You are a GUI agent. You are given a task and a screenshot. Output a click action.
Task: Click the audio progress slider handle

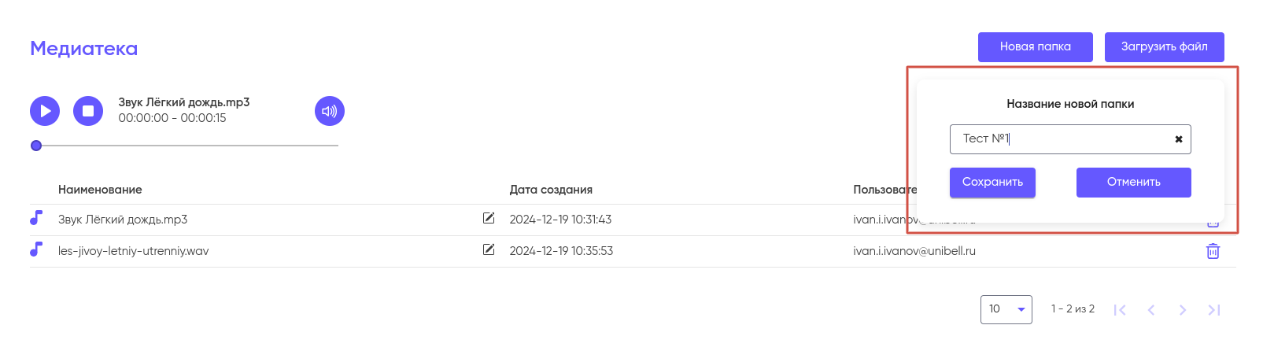click(36, 146)
